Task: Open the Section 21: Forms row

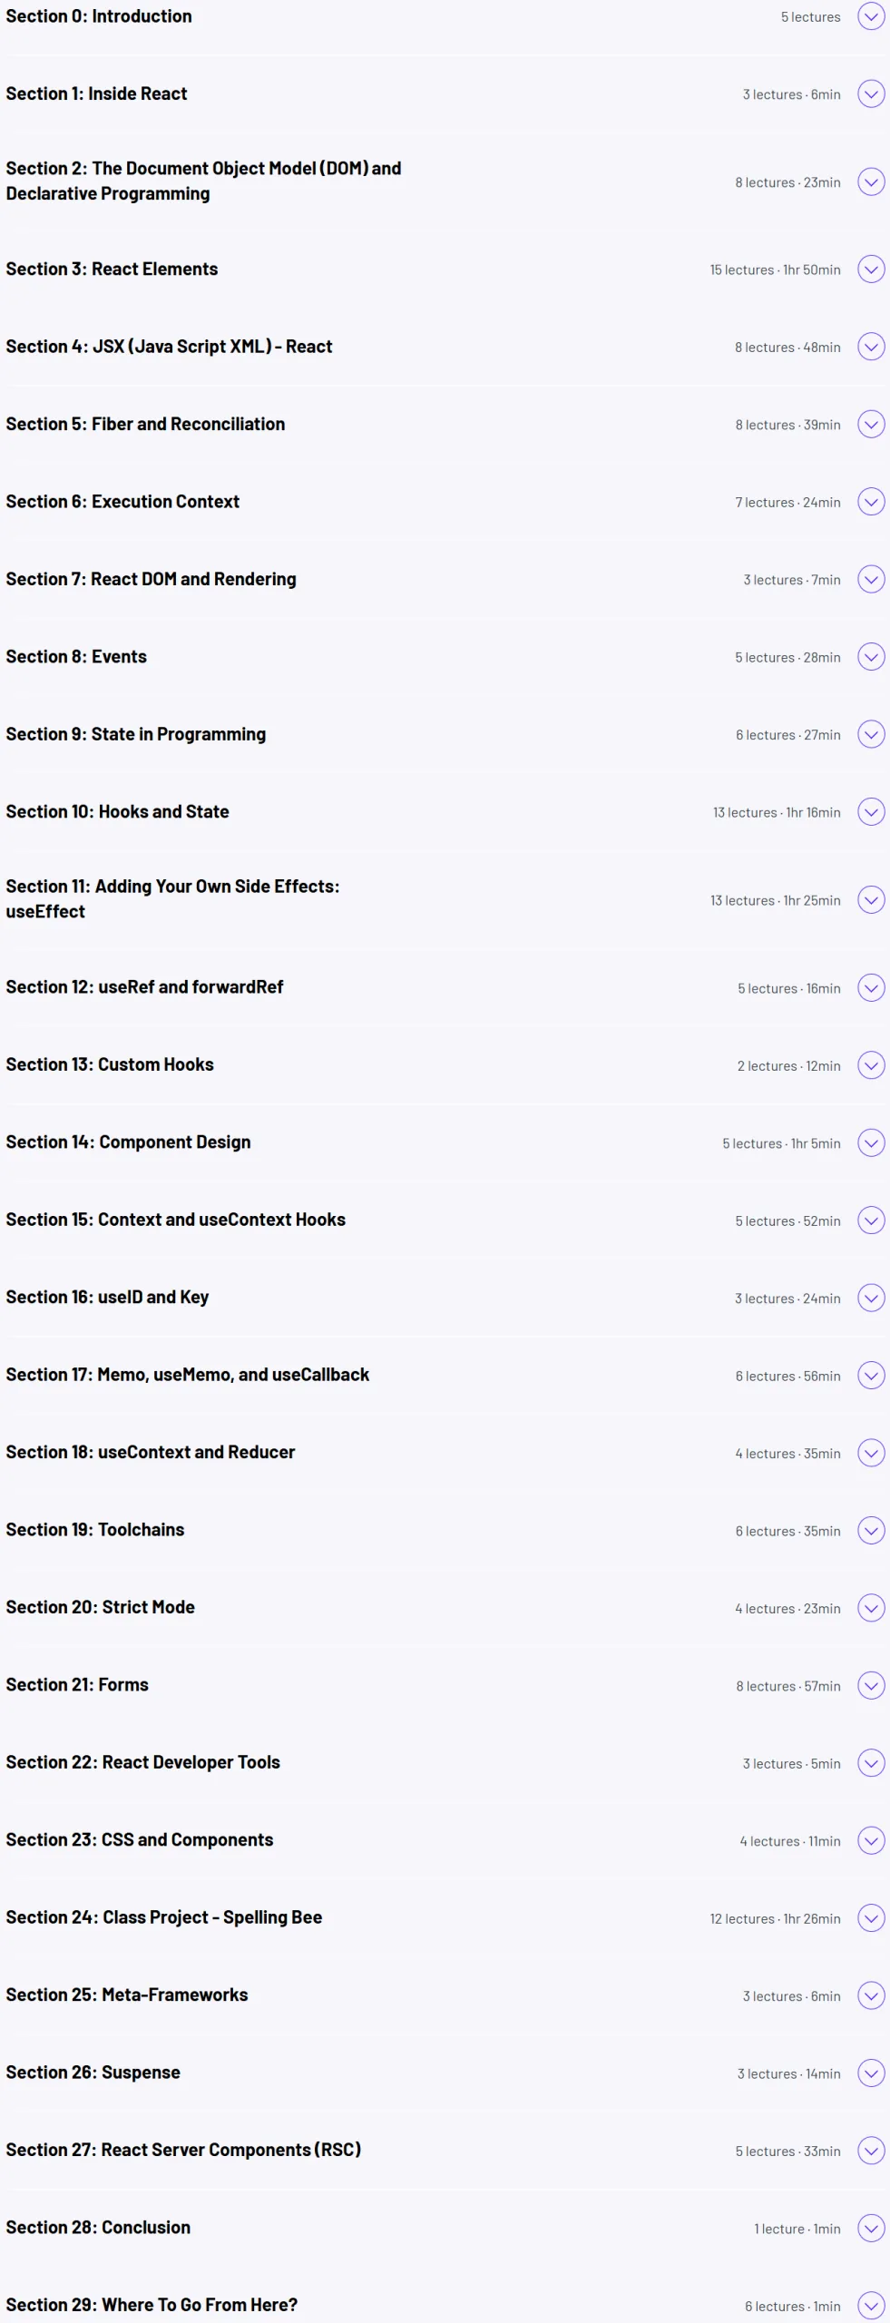Action: pyautogui.click(x=445, y=1686)
